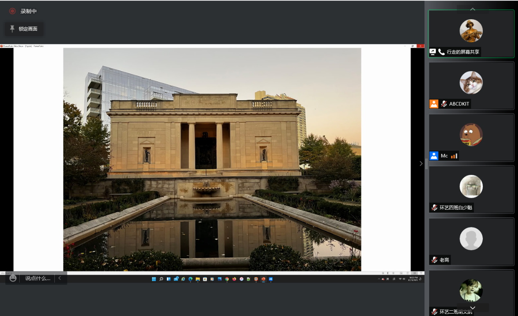Click the red recording indicator icon
Viewport: 518px width, 316px height.
tap(12, 11)
